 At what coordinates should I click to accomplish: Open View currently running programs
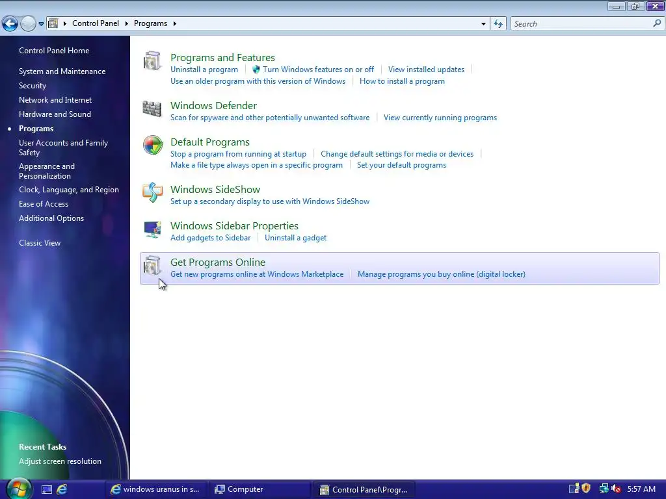click(440, 118)
